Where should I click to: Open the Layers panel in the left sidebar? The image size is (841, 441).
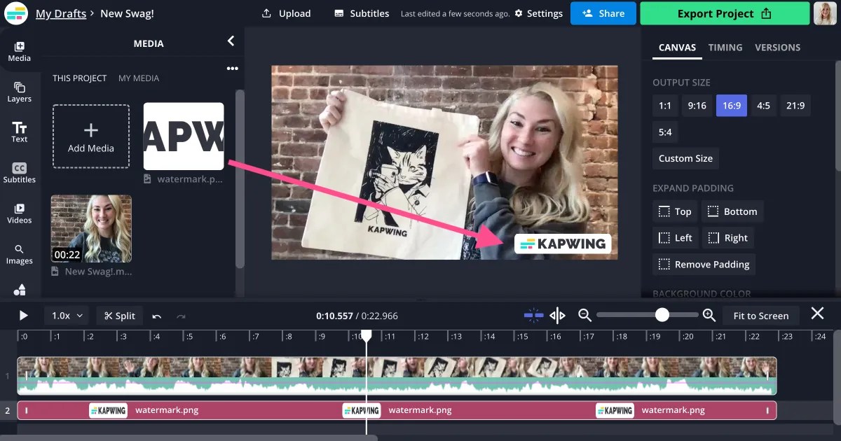coord(20,91)
